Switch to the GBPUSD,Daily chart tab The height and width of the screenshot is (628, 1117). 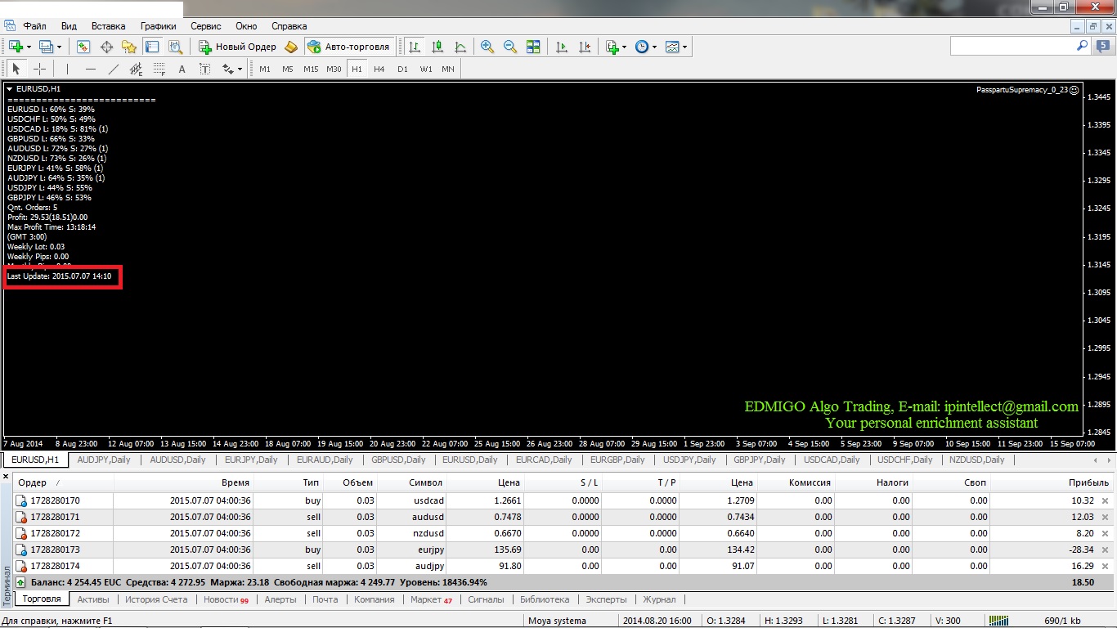[397, 460]
